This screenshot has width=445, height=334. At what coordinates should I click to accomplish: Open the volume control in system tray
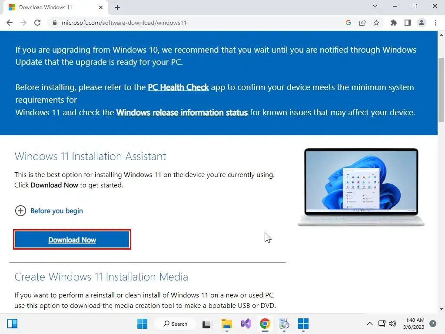tap(392, 324)
